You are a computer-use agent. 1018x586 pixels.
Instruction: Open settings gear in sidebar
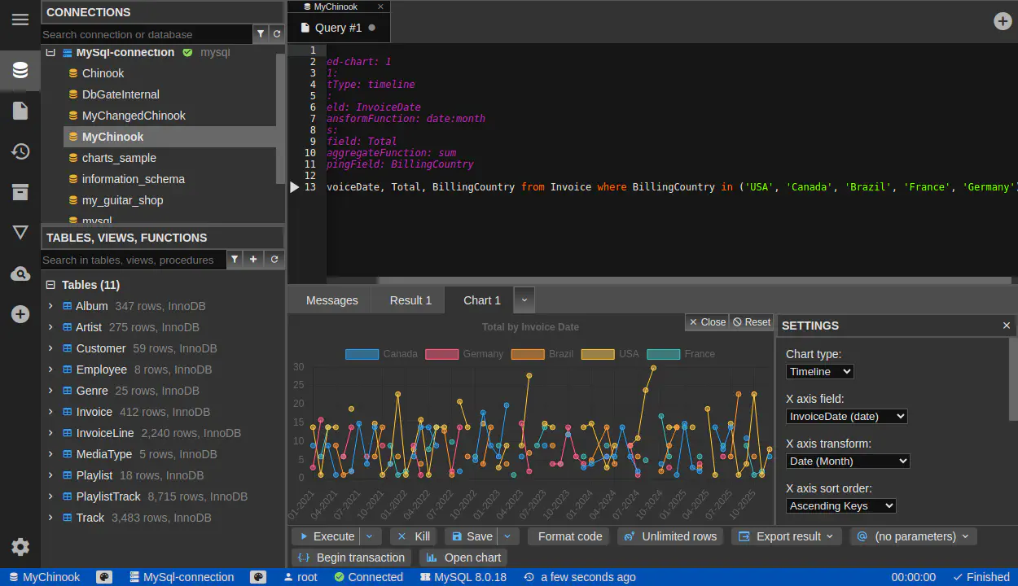(20, 547)
